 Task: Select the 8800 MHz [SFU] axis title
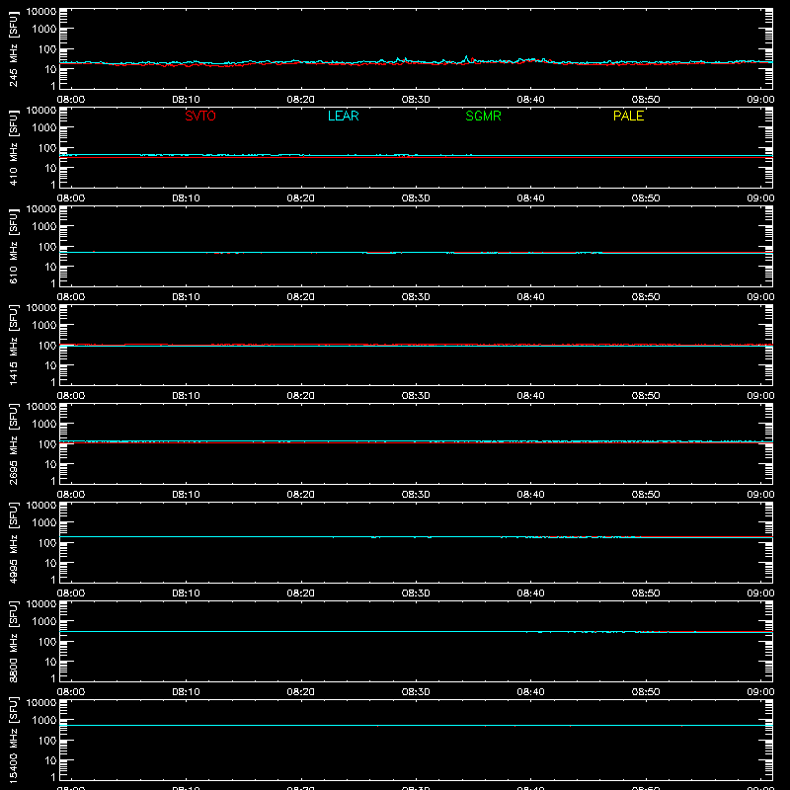[14, 641]
